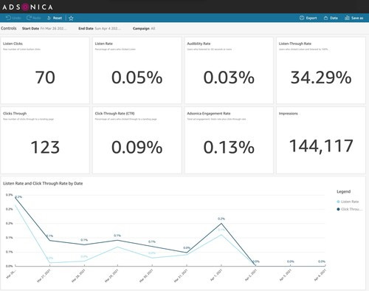The image size is (369, 291).
Task: Click the Reset button label
Action: (x=58, y=18)
